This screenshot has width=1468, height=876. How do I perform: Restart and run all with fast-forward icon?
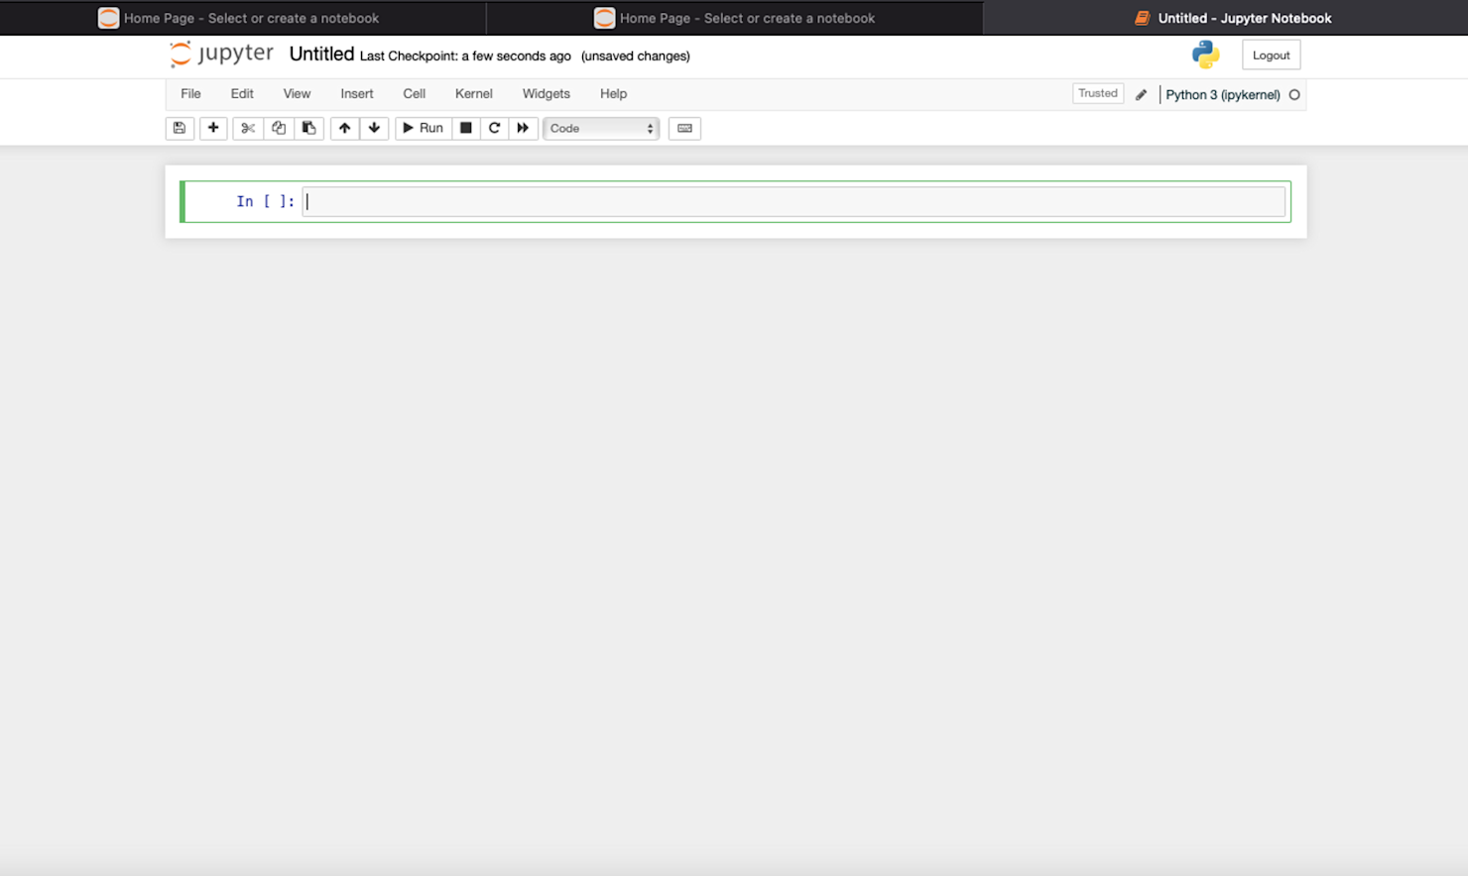(x=523, y=128)
